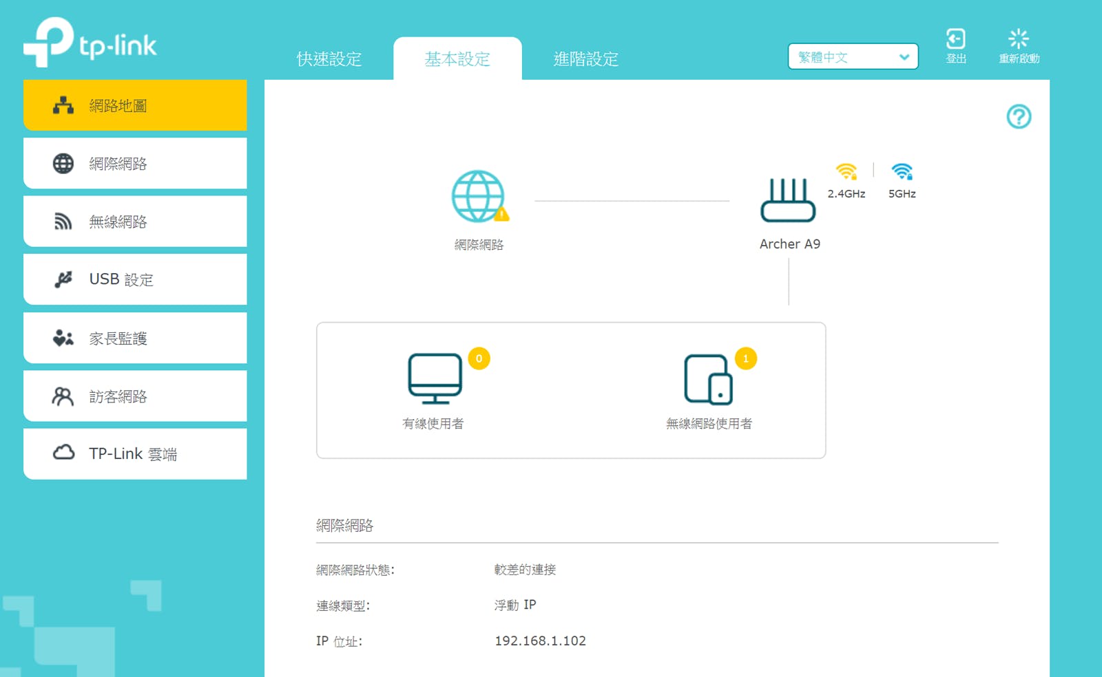
Task: Toggle the 5GHz Wi-Fi band icon
Action: coord(902,171)
